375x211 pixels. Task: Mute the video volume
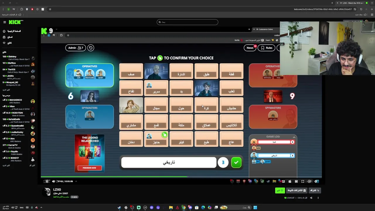pos(53,181)
